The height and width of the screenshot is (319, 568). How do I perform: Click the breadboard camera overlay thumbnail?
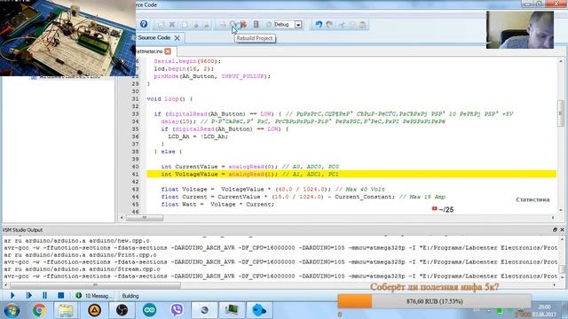point(67,37)
